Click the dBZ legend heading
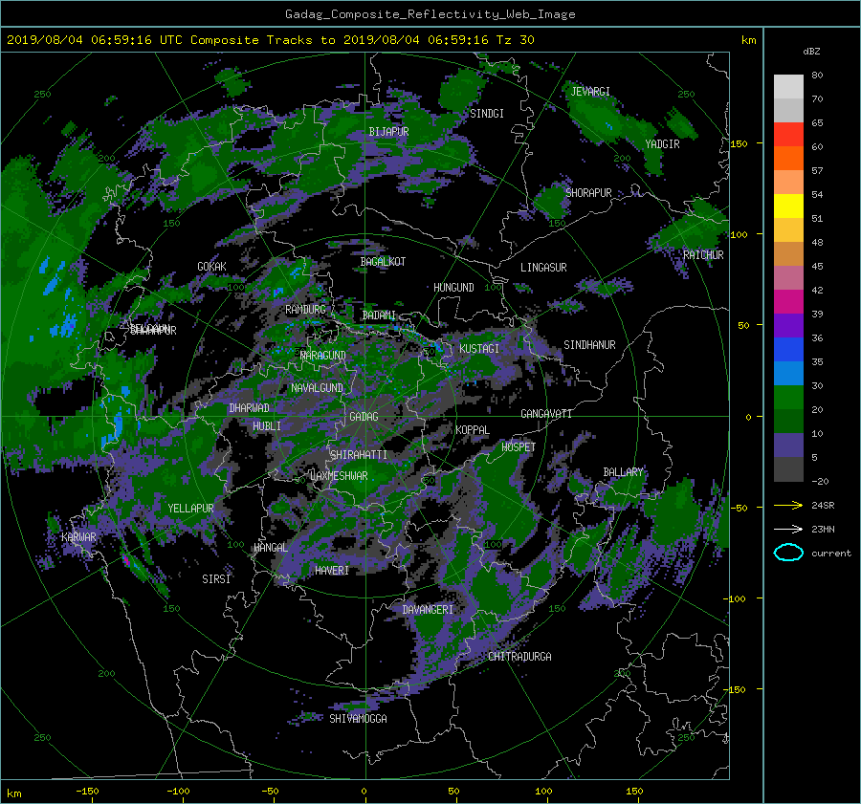The width and height of the screenshot is (861, 804). click(x=811, y=52)
